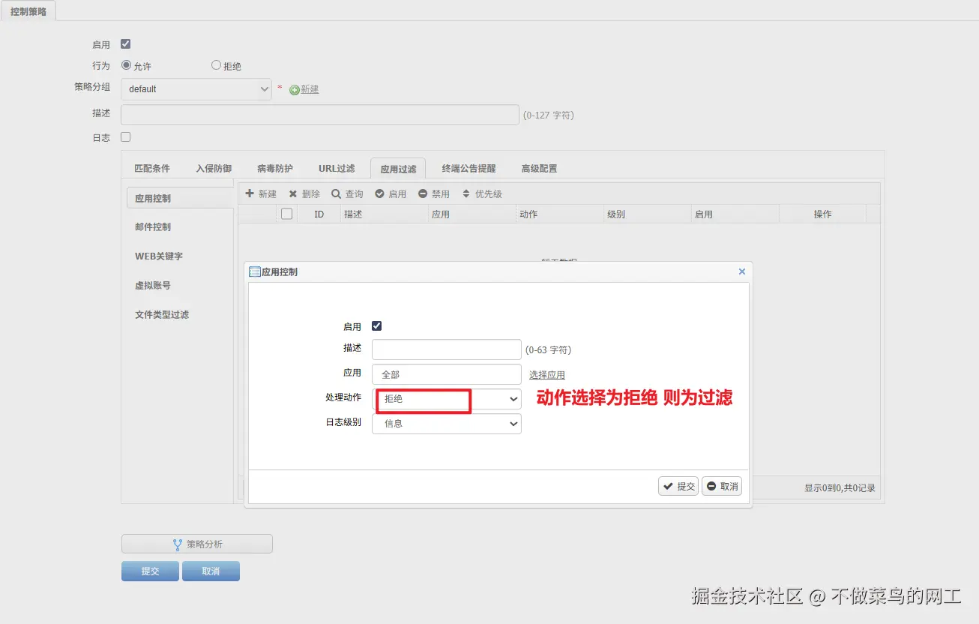This screenshot has height=624, width=979.
Task: Click the 应用控制 dialog title icon
Action: coord(254,271)
